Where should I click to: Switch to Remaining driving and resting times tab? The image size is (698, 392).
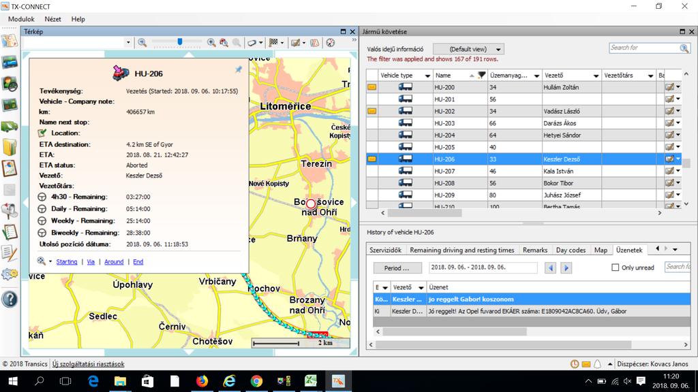point(462,250)
